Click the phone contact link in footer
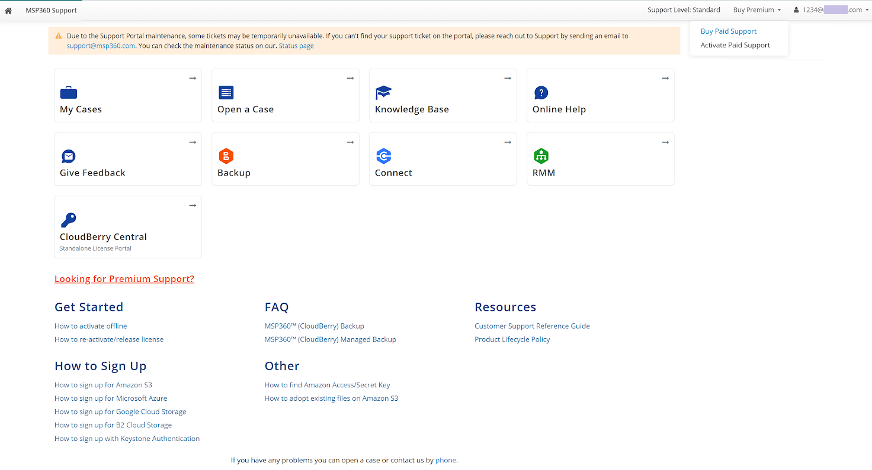 445,460
